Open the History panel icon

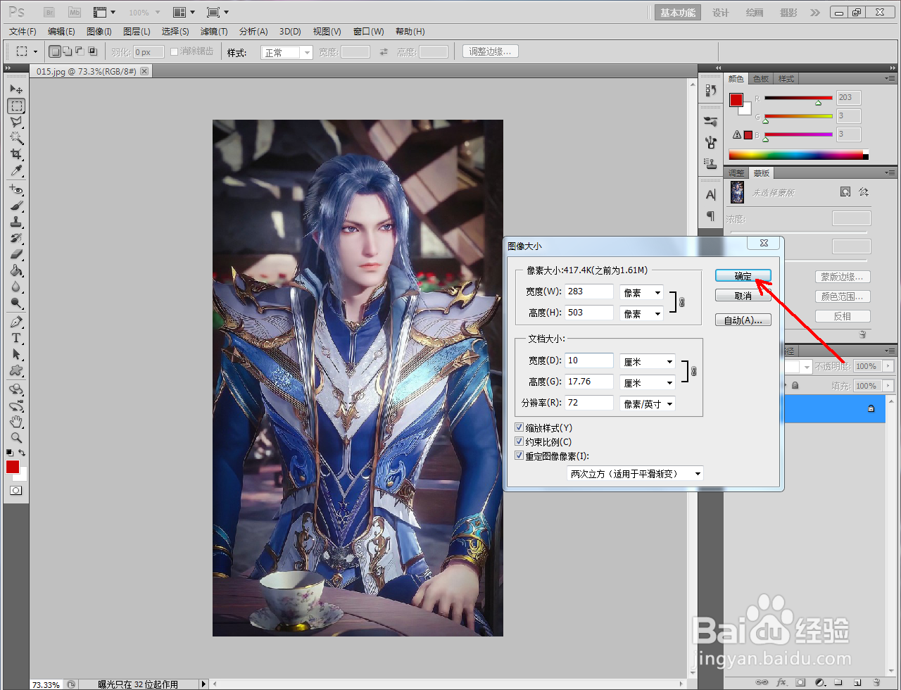point(711,89)
